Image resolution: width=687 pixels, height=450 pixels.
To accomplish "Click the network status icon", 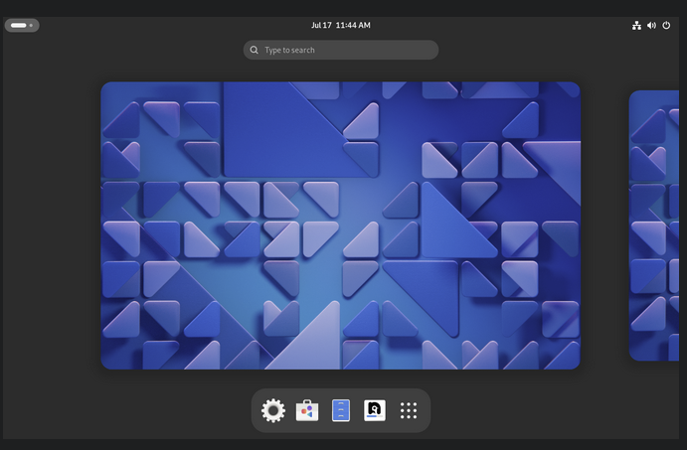I will click(x=636, y=26).
